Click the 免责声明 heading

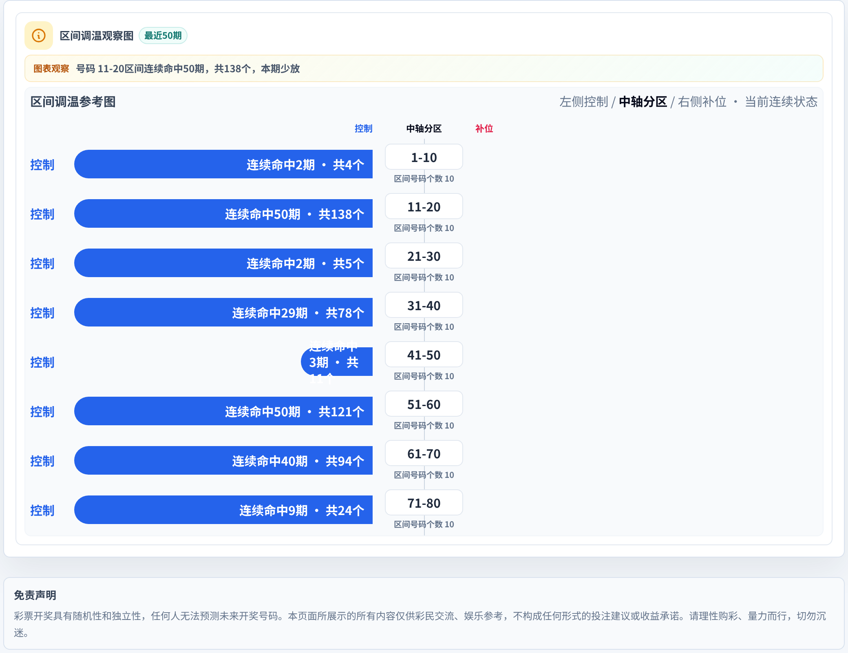[35, 595]
